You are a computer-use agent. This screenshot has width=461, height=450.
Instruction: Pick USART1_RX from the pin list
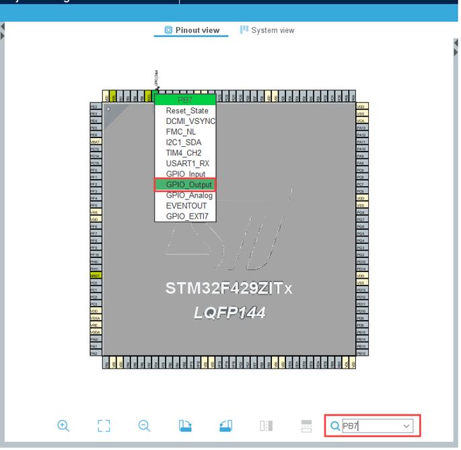tap(187, 164)
